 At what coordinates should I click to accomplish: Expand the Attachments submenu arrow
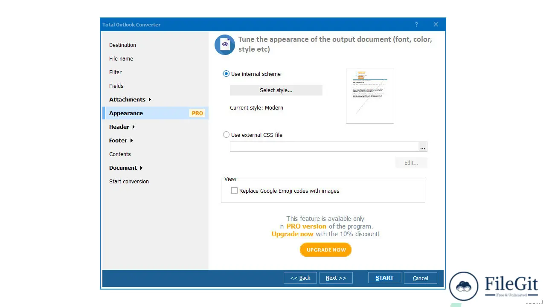coord(150,100)
